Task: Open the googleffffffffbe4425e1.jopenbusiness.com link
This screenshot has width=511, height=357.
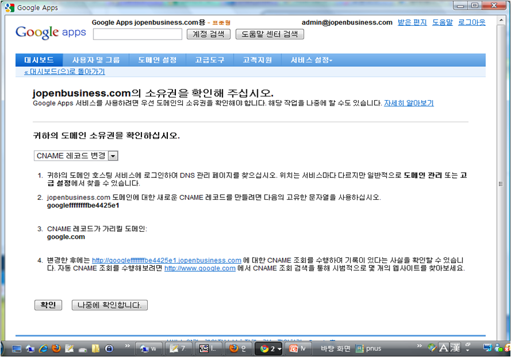Action: (167, 260)
